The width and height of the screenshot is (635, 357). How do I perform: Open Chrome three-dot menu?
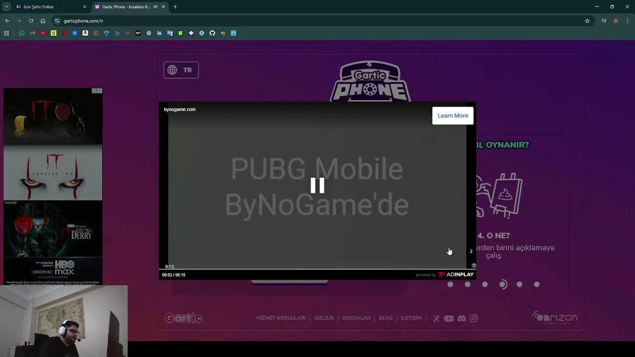628,21
